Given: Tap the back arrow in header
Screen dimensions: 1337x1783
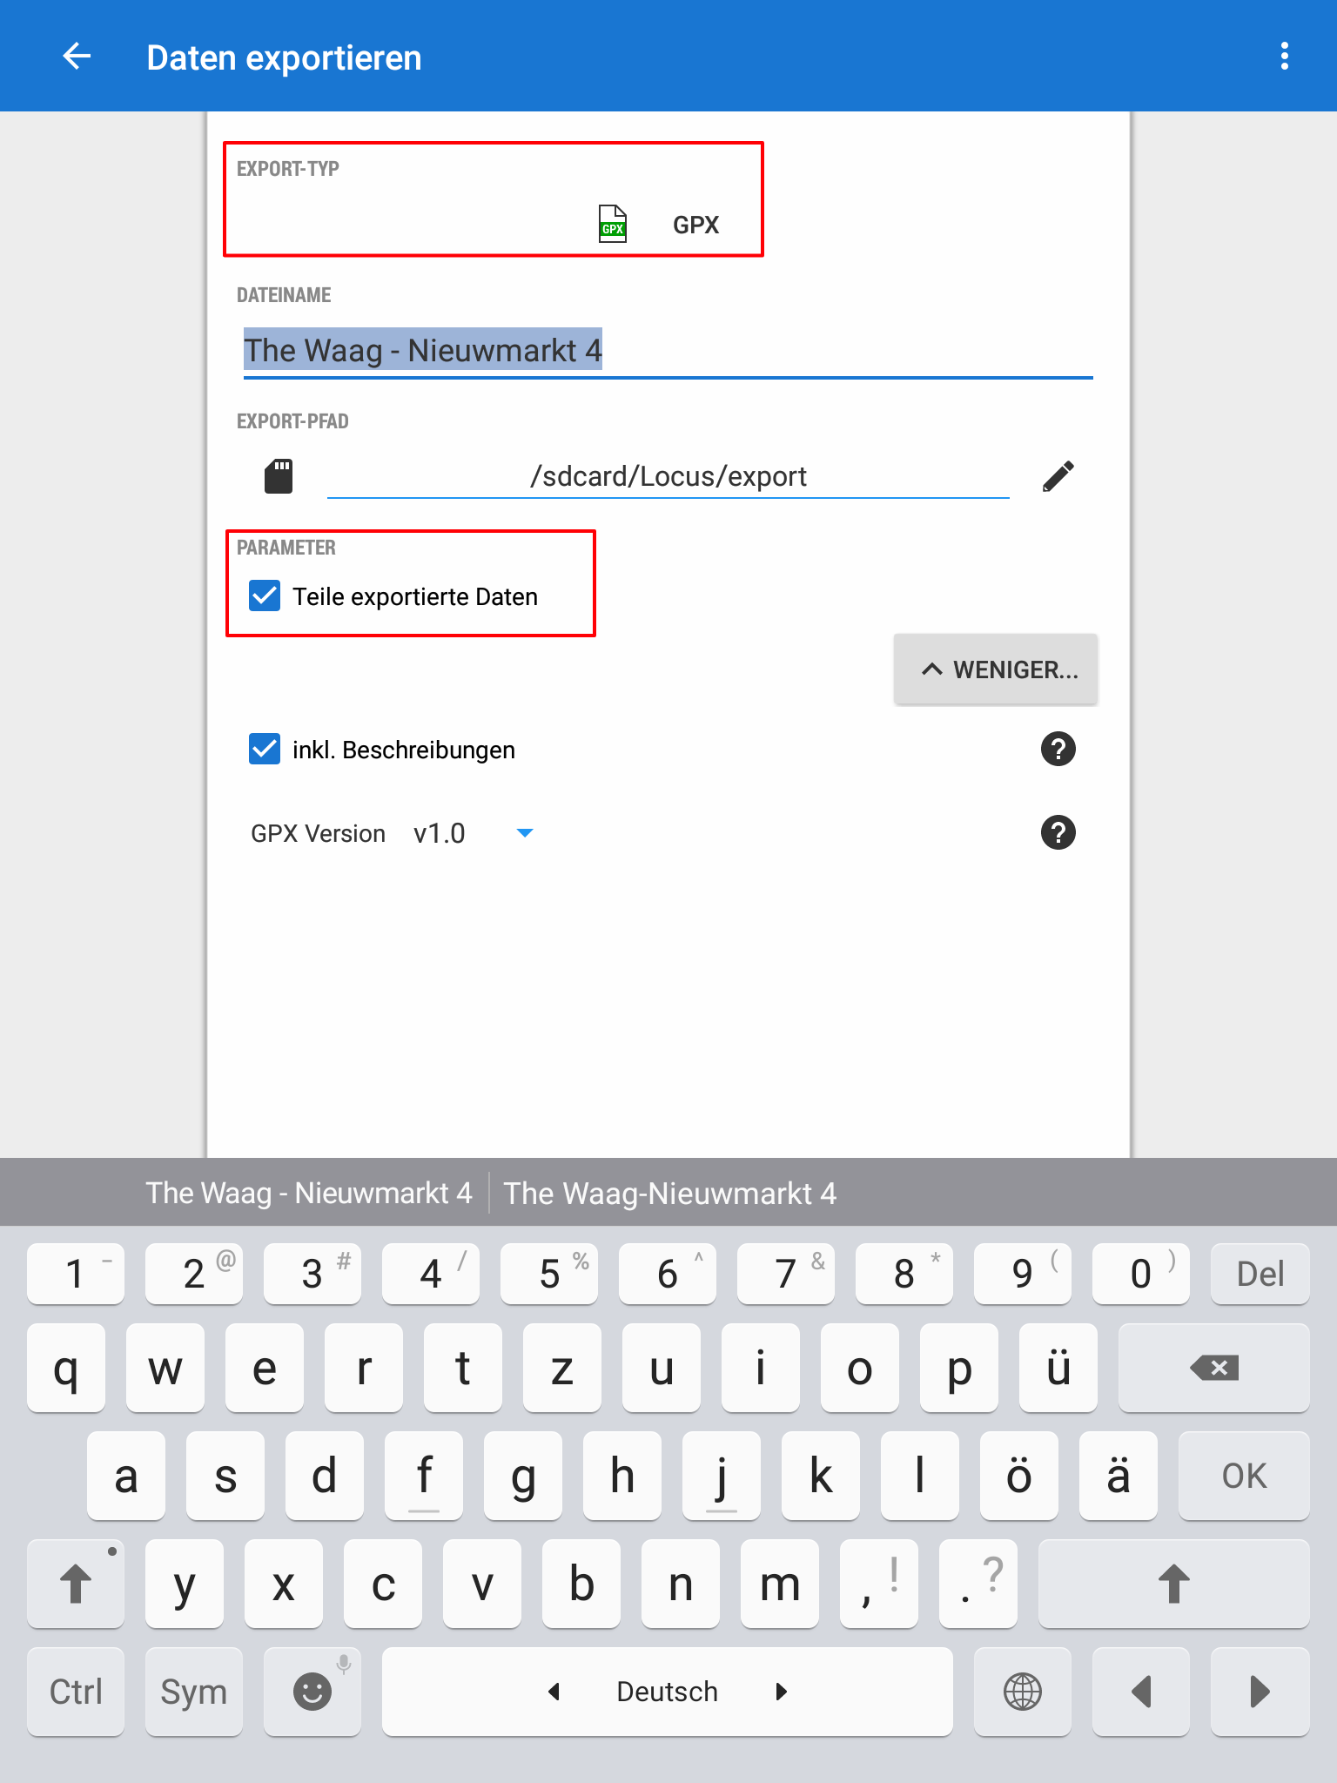Looking at the screenshot, I should click(77, 57).
